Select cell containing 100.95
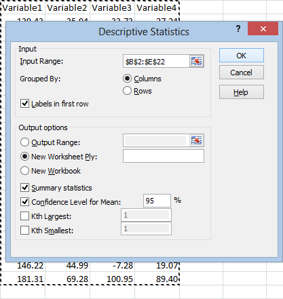This screenshot has width=283, height=299. [112, 279]
